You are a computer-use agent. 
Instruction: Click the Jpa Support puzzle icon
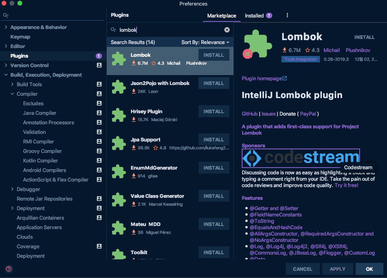point(119,143)
